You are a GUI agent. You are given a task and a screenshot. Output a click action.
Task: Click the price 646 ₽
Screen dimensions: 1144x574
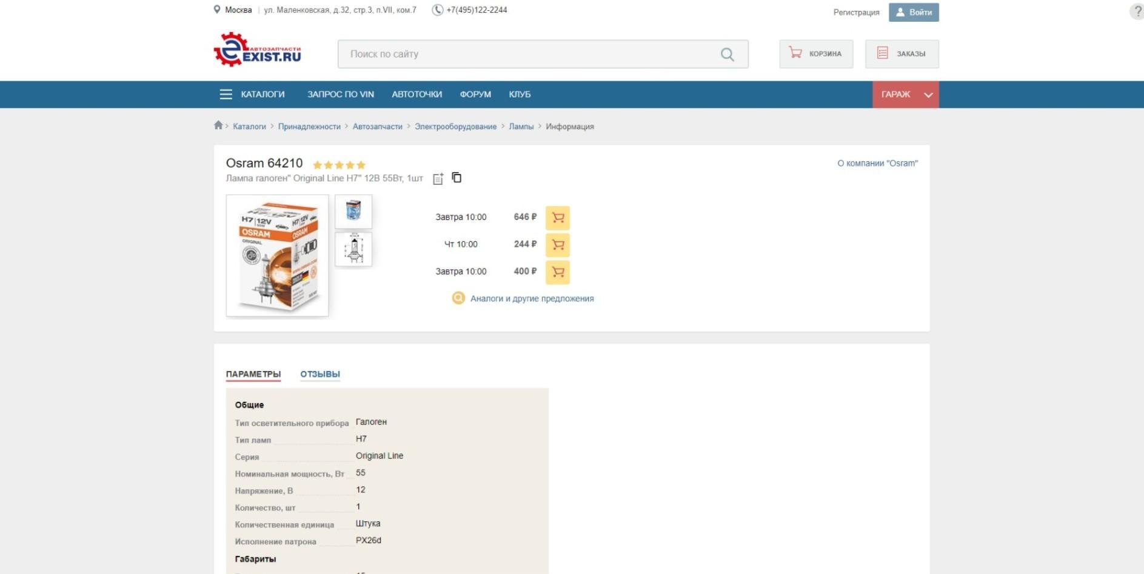(x=525, y=217)
